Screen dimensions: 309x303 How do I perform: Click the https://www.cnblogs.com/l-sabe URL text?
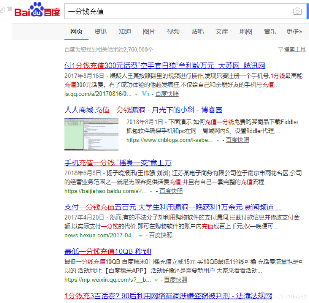170,140
